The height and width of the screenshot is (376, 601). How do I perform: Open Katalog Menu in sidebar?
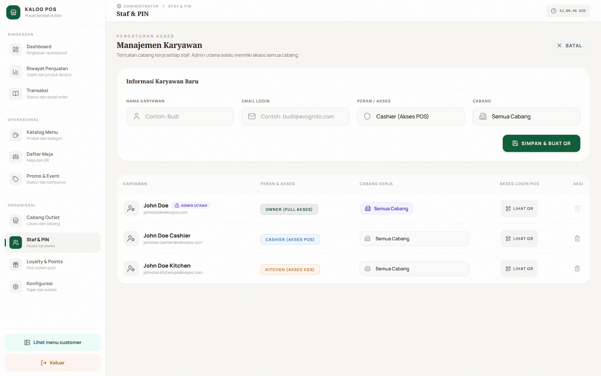(x=53, y=135)
